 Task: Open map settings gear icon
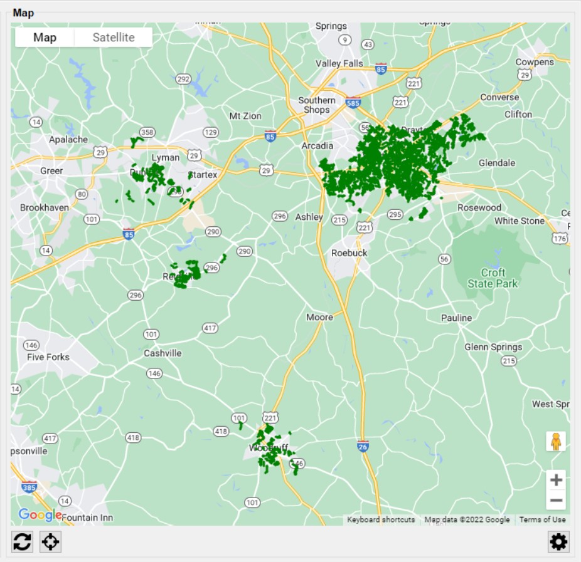[x=559, y=542]
